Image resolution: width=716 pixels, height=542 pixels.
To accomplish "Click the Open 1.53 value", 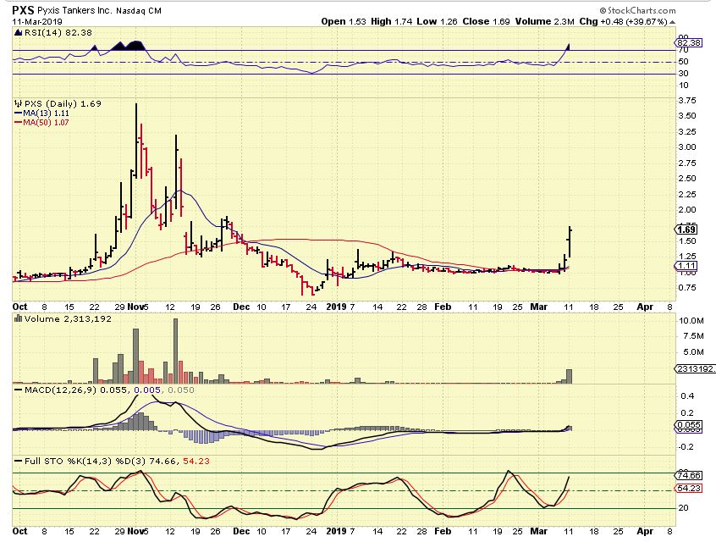I will pyautogui.click(x=344, y=21).
